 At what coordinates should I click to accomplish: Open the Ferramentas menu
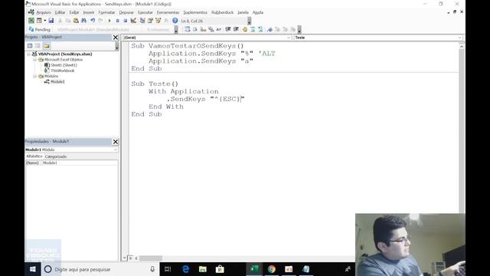click(x=168, y=12)
